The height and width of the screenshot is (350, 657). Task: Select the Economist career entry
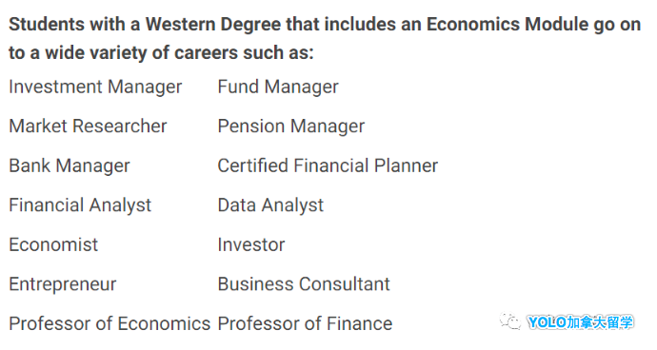pos(53,244)
